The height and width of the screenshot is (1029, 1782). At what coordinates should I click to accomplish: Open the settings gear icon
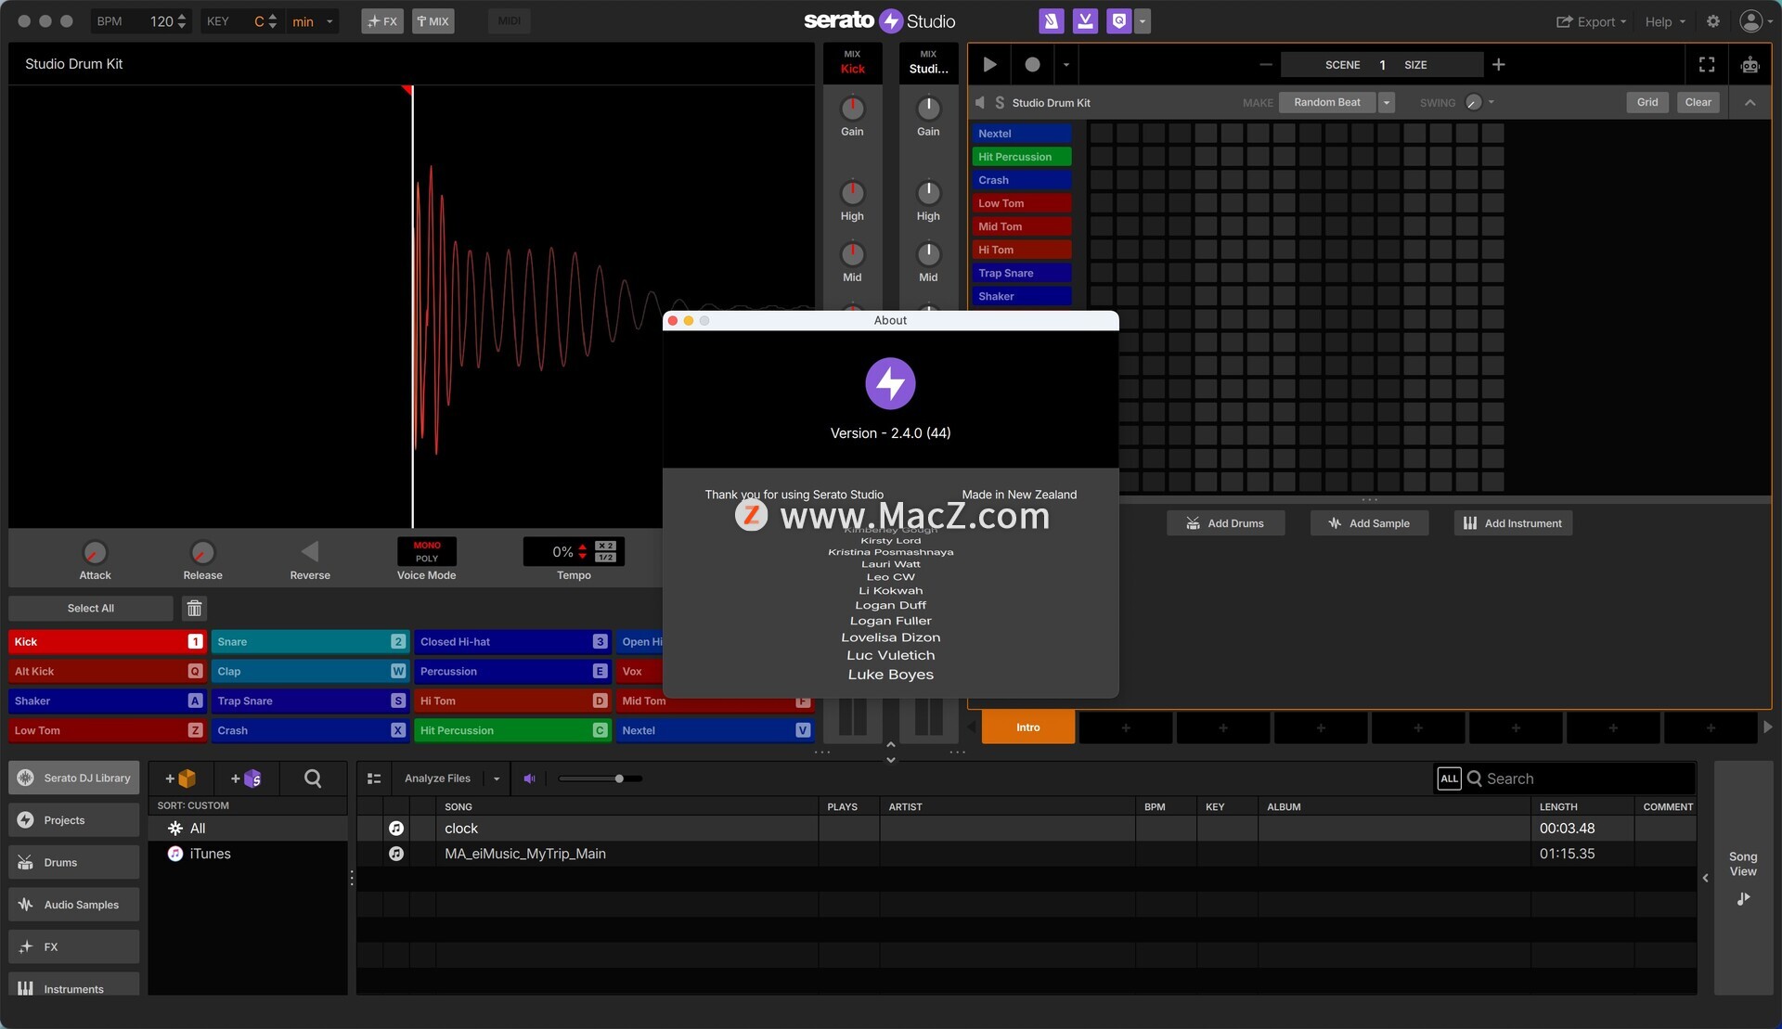pyautogui.click(x=1713, y=21)
